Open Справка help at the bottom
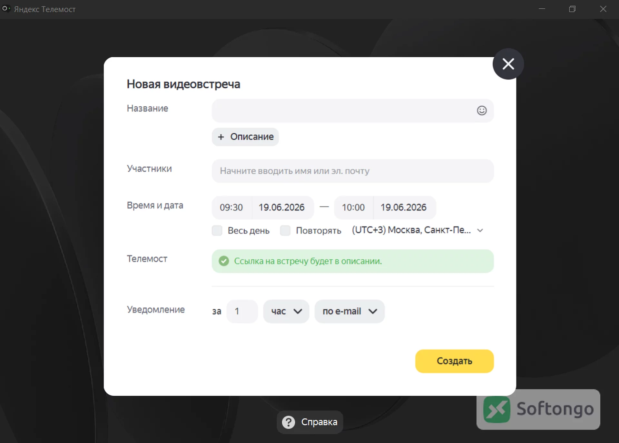The image size is (619, 443). point(310,422)
